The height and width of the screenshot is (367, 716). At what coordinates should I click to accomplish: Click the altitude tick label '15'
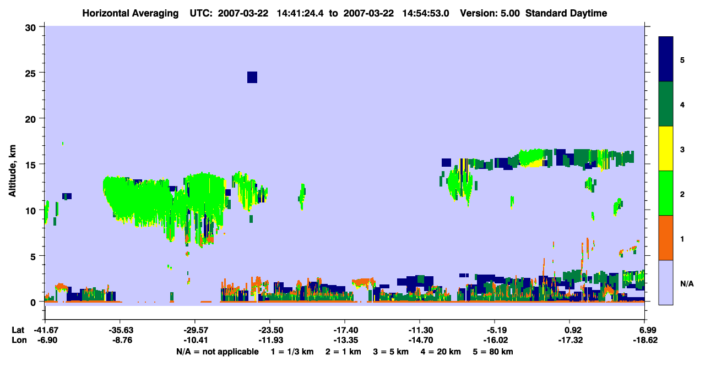(x=32, y=165)
